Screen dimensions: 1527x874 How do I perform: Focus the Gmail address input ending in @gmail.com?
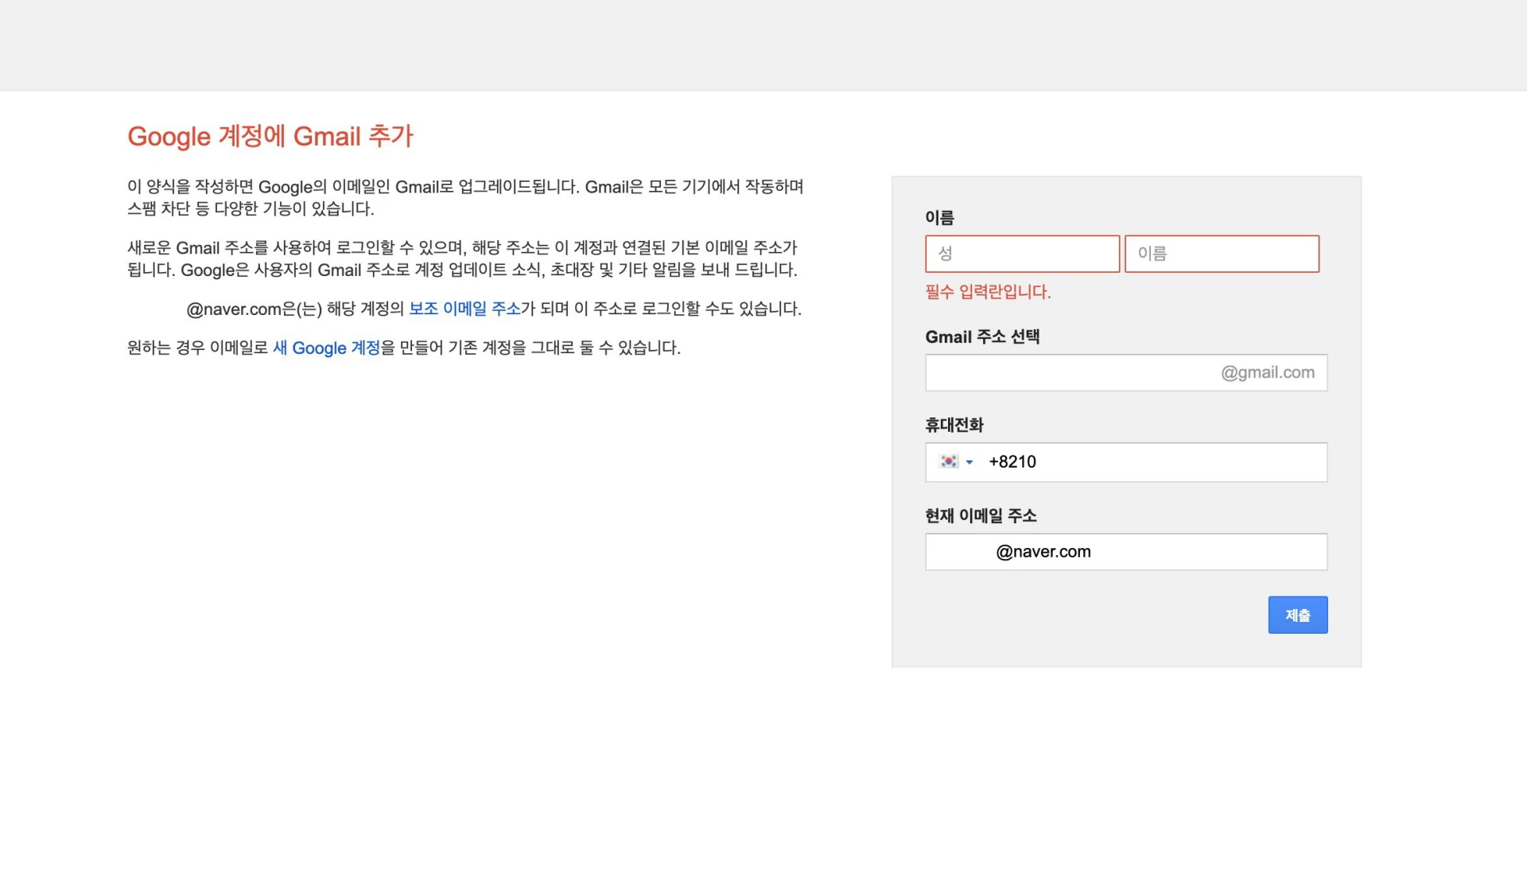[x=1126, y=372]
